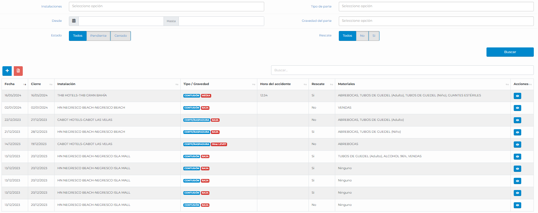The height and width of the screenshot is (213, 538).
Task: Select Cerrado in the Estado filter
Action: (x=120, y=36)
